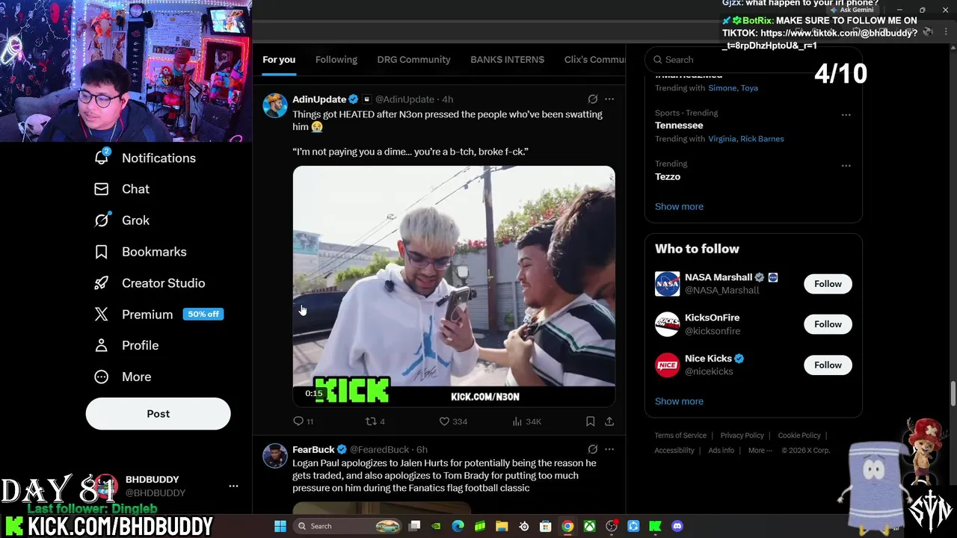This screenshot has width=957, height=538.
Task: Open the KicksOnFire avatar
Action: click(x=667, y=324)
